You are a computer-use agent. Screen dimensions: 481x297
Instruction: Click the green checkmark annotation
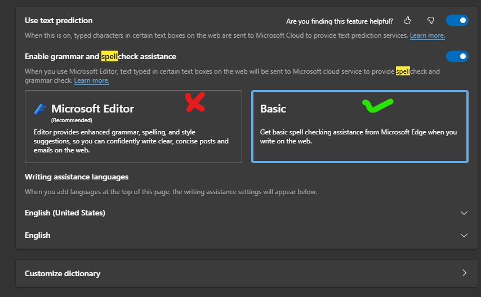(x=377, y=105)
